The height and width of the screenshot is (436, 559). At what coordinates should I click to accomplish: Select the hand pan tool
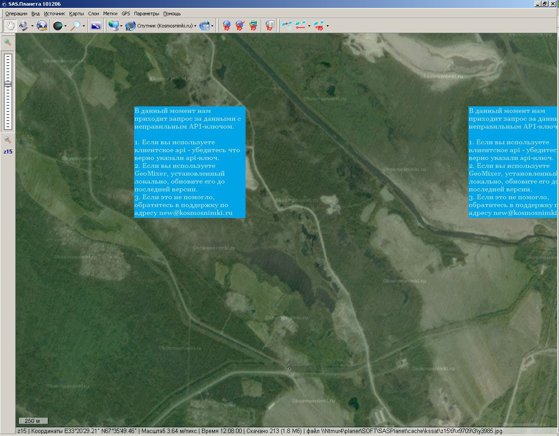click(10, 26)
